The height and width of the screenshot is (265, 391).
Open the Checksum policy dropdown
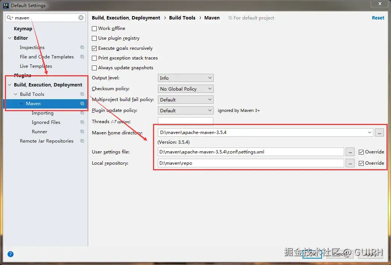186,89
